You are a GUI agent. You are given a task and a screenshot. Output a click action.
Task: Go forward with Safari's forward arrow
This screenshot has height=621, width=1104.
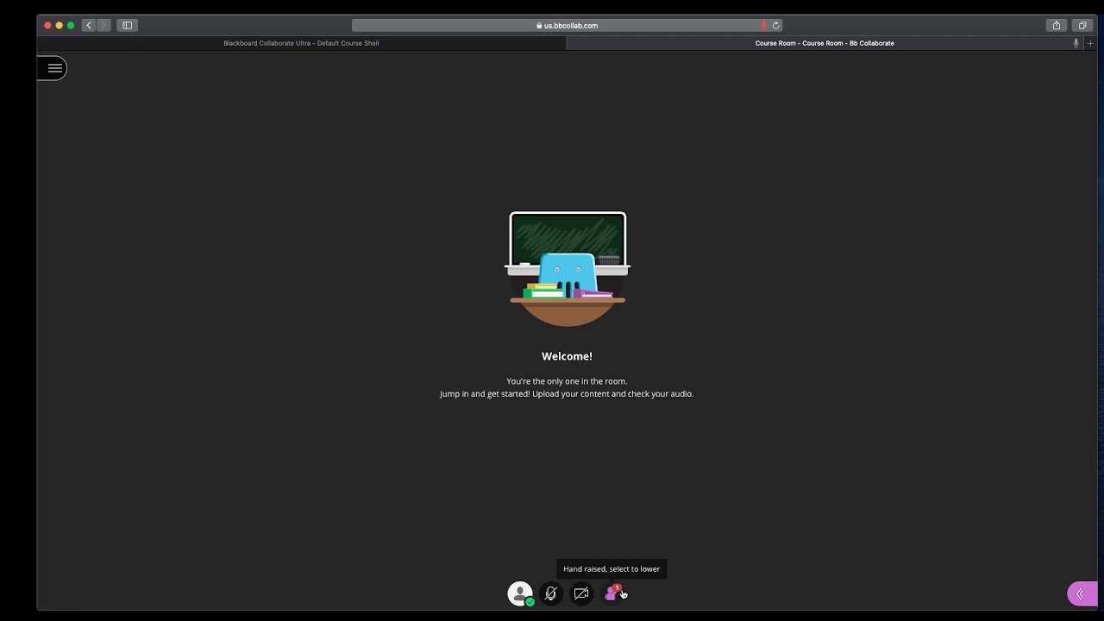tap(103, 26)
